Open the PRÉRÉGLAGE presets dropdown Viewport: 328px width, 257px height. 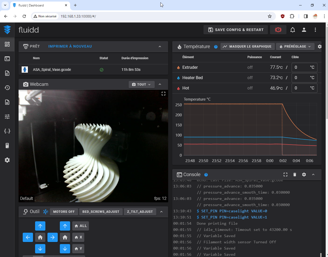tap(295, 47)
